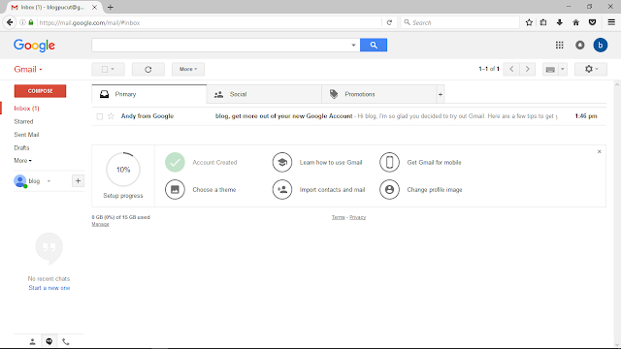Switch to the Primary tab

pos(149,94)
